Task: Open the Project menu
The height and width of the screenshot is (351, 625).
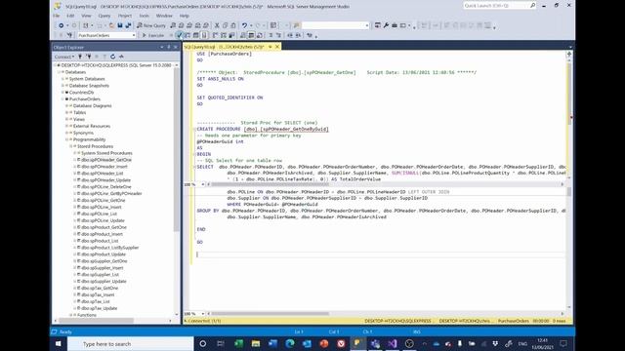Action: (125, 16)
